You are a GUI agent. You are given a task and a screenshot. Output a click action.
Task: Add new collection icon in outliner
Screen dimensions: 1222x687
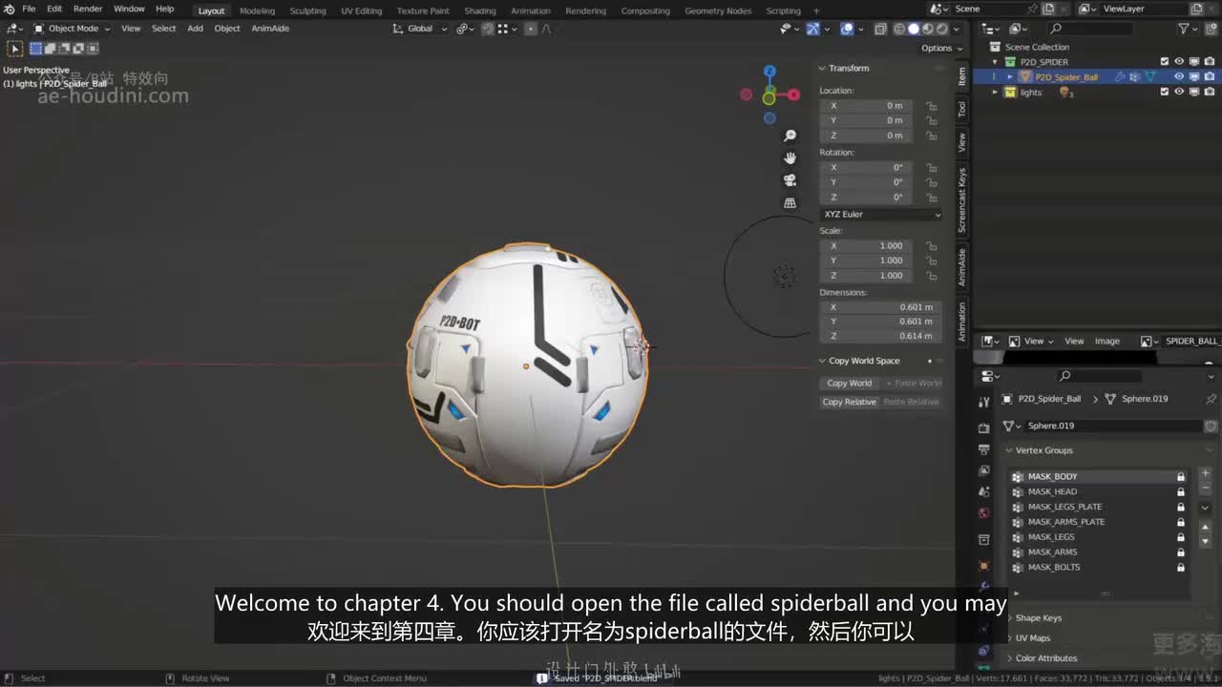tap(1209, 30)
